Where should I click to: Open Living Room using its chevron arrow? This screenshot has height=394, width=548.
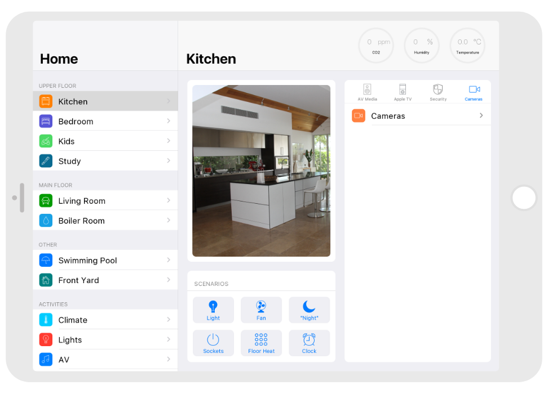169,200
